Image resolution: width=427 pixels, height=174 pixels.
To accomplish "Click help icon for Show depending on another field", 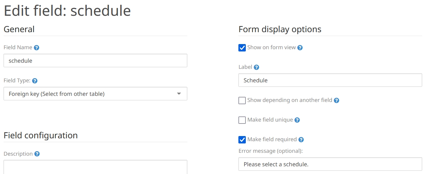I will [336, 100].
